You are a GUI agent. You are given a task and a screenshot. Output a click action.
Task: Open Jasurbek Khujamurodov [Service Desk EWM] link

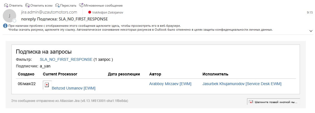[242, 84]
